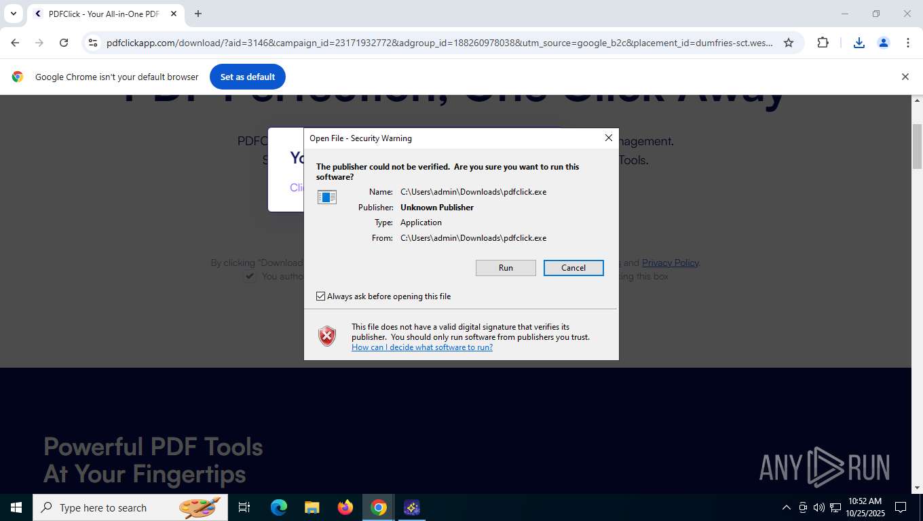Click the Chrome logo in infobar
923x521 pixels.
coord(18,77)
